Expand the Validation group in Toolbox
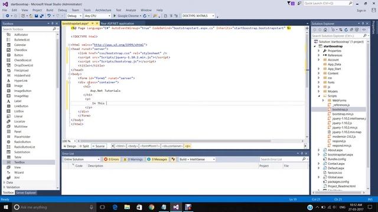378x212 pixels. click(x=4, y=187)
